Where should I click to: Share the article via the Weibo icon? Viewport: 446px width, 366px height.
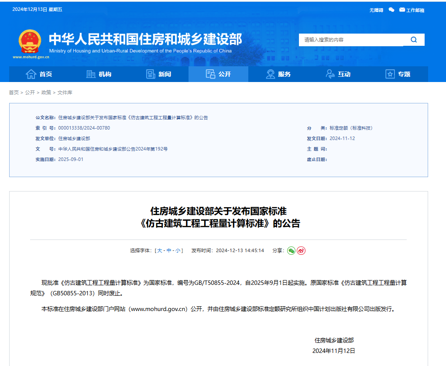coord(301,250)
